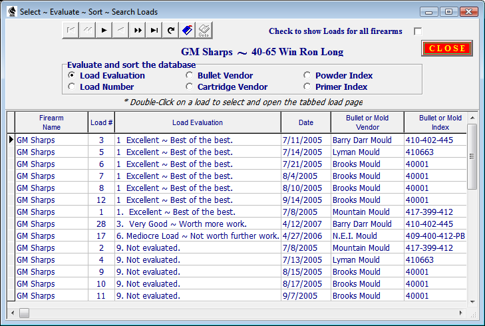This screenshot has height=326, width=485.
Task: Click N.E.I. Mould vendor cell
Action: [x=367, y=236]
